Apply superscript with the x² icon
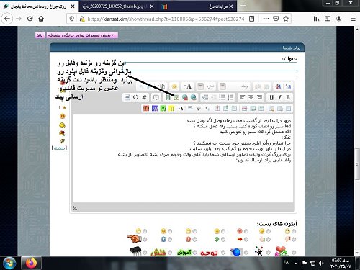The image size is (360, 270). pos(198,109)
